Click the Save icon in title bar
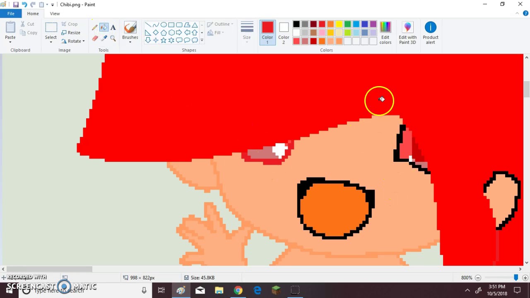Screen dimensions: 530x298 (x=16, y=5)
